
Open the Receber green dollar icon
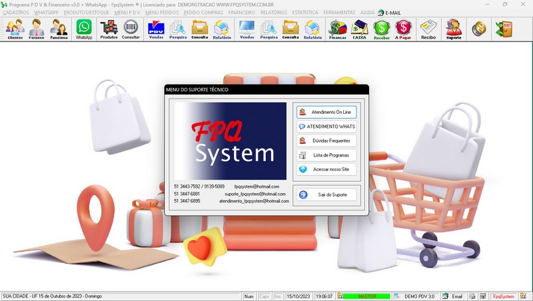381,29
